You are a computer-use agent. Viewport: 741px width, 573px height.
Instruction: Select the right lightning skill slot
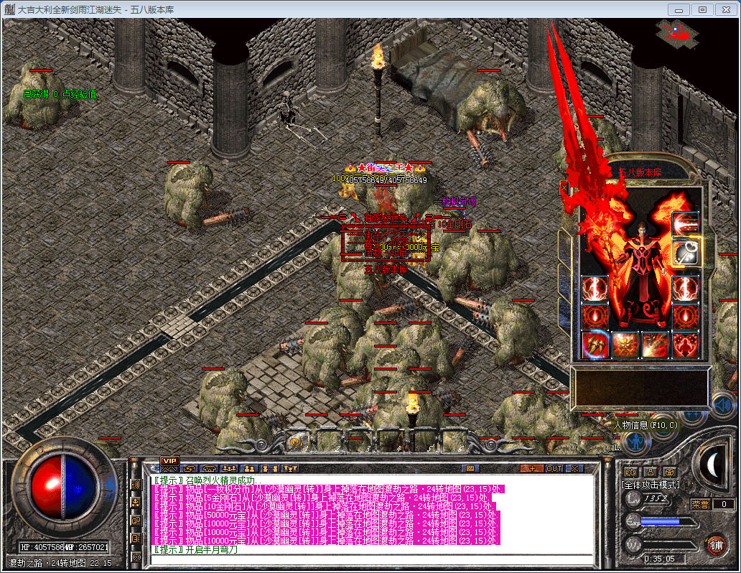click(x=686, y=289)
